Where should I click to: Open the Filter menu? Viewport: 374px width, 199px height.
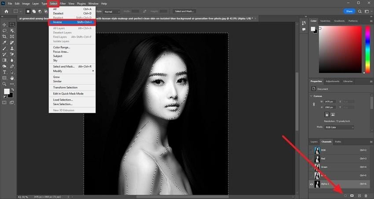point(63,4)
